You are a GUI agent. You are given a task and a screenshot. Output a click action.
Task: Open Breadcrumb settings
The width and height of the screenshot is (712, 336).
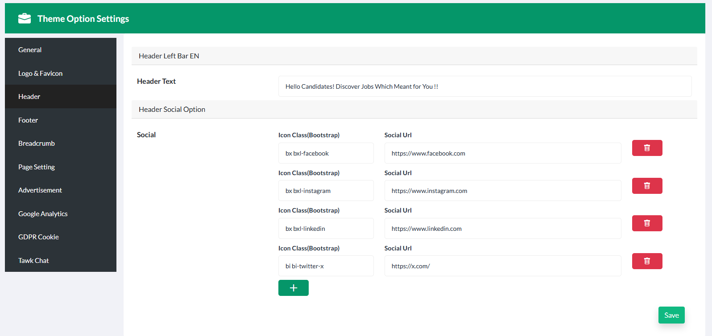tap(37, 143)
